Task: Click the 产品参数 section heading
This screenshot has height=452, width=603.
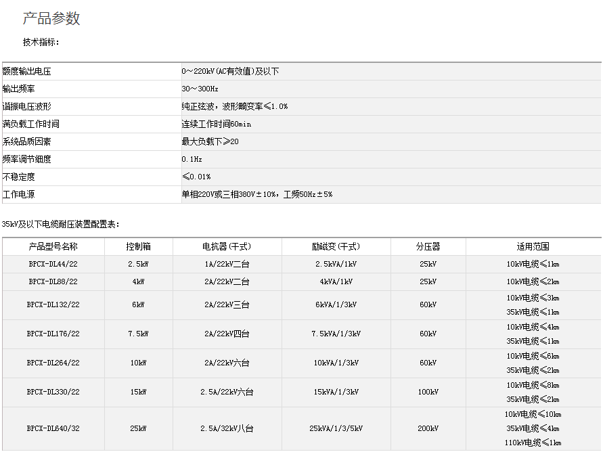Action: [51, 19]
